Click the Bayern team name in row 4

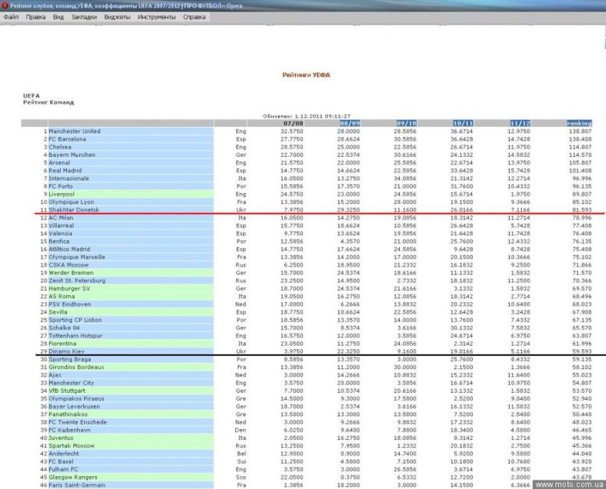coord(72,155)
